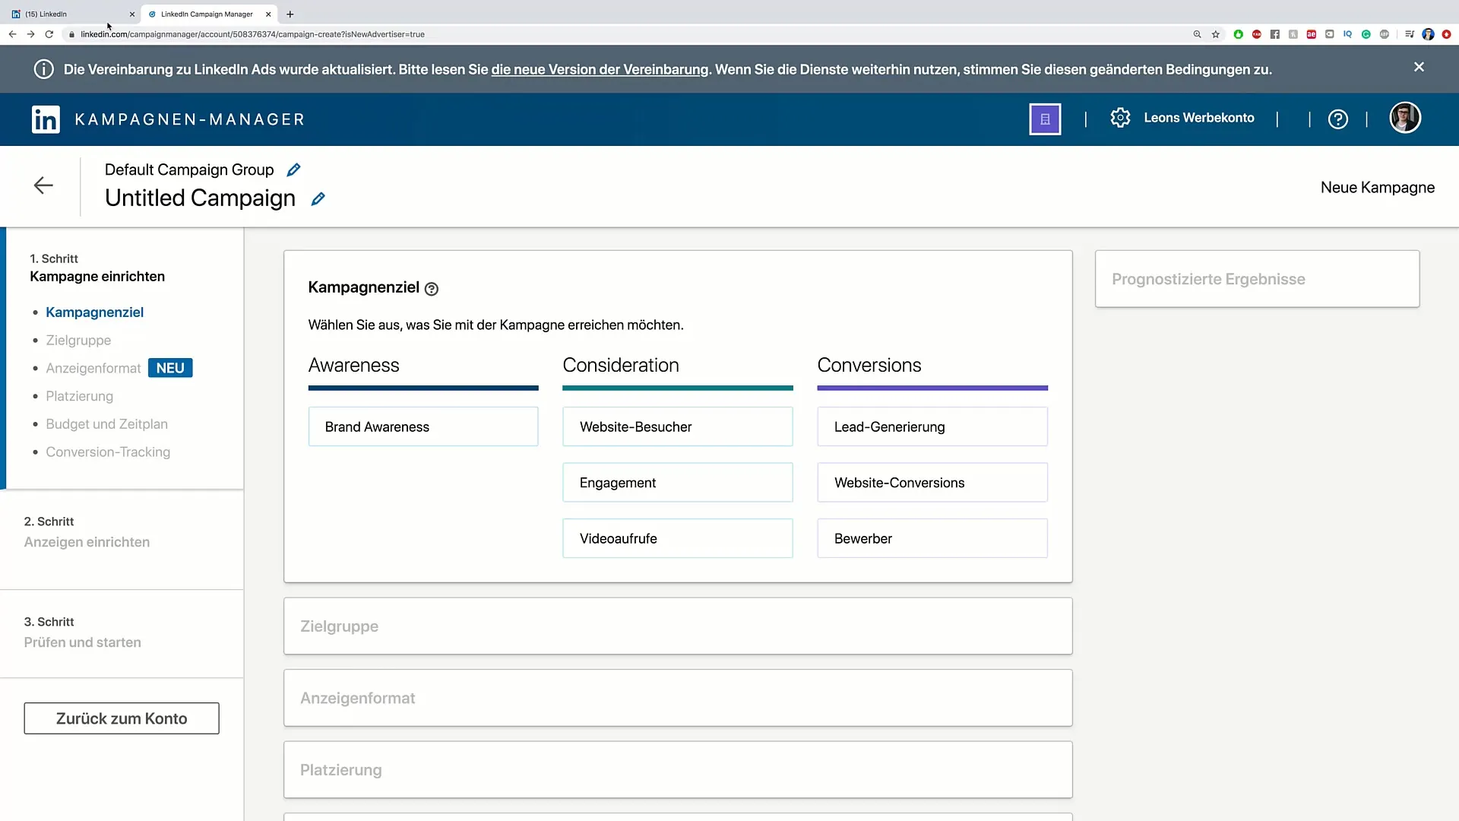This screenshot has height=821, width=1459.
Task: Expand Prognostizierte Ergebnisse panel
Action: (1257, 279)
